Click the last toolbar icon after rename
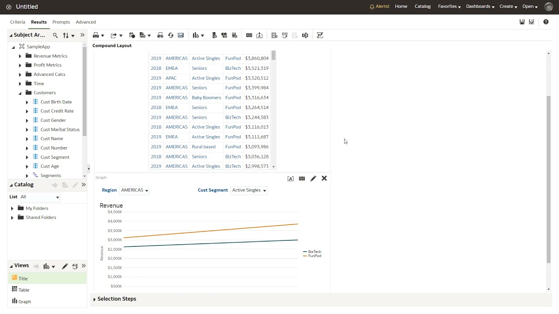The width and height of the screenshot is (559, 314). (320, 35)
